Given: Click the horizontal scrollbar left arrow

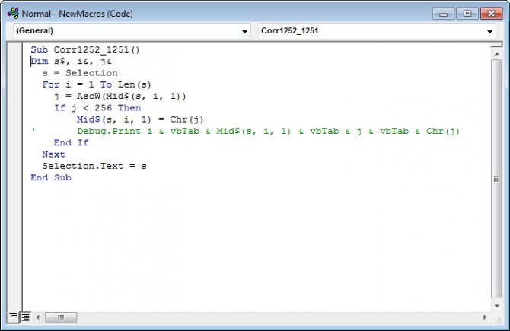Looking at the screenshot, I should coord(37,316).
